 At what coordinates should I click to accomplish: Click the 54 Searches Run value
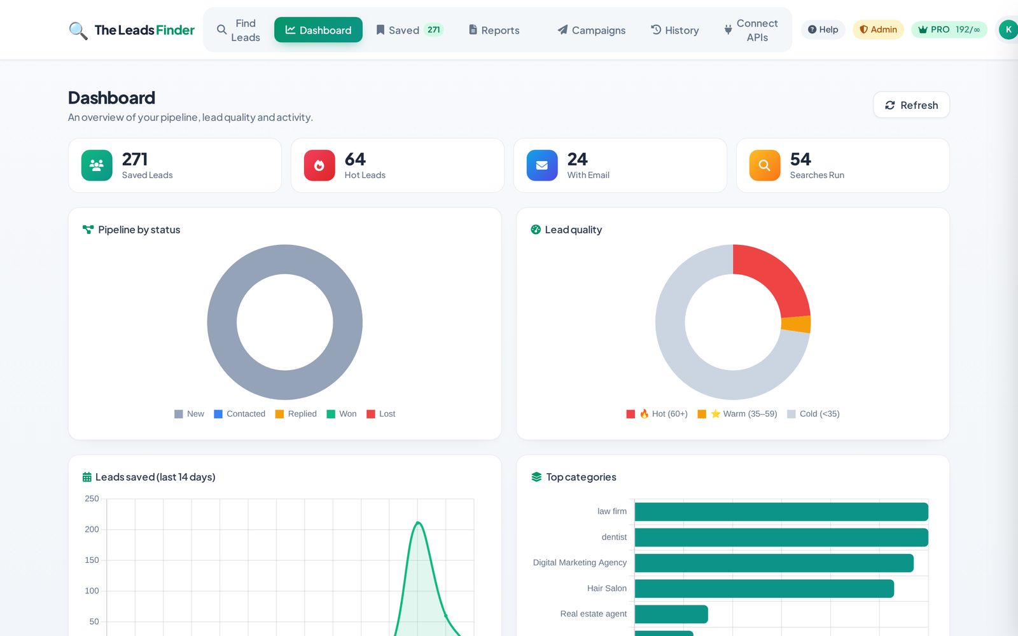tap(800, 159)
